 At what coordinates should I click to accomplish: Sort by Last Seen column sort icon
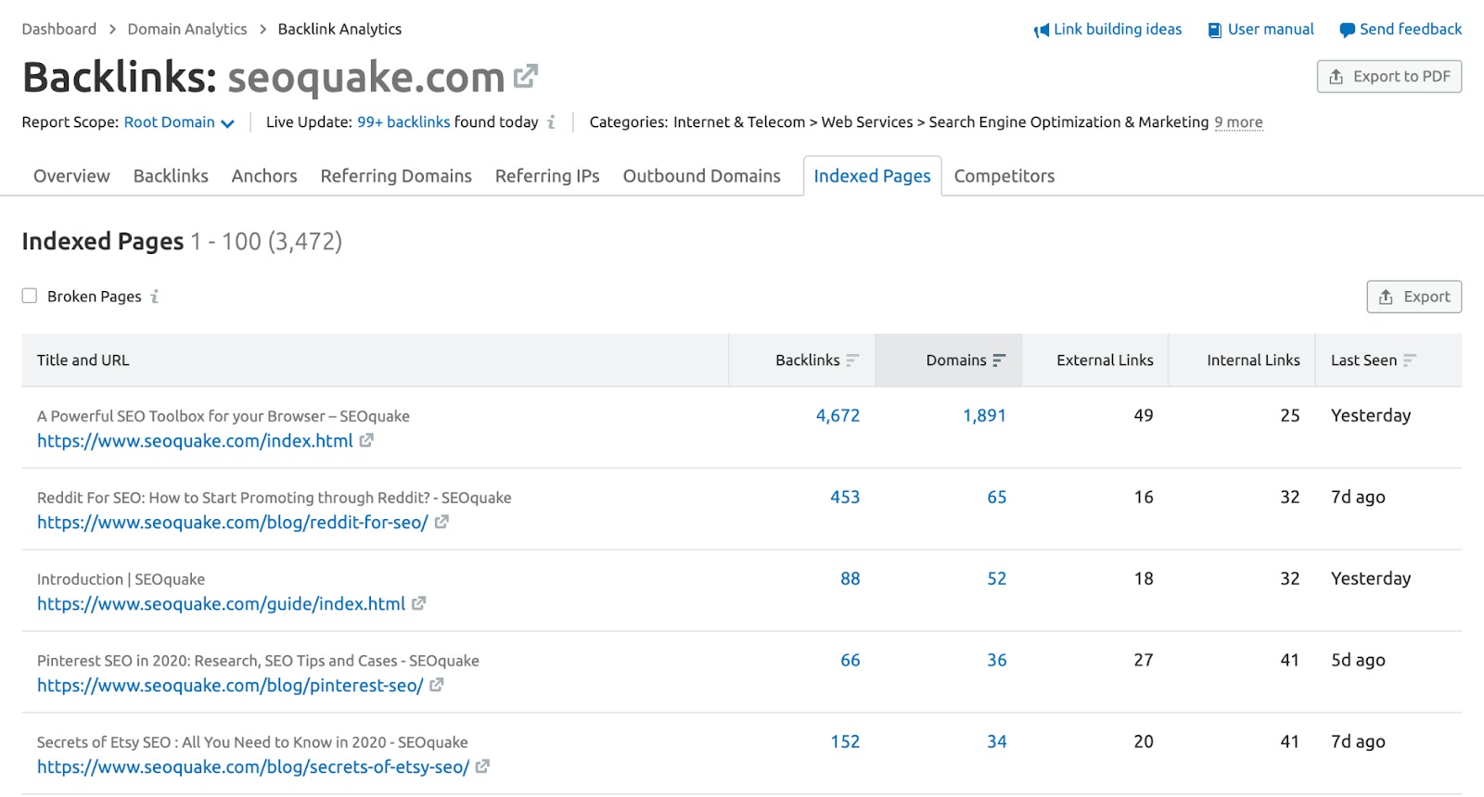coord(1410,361)
